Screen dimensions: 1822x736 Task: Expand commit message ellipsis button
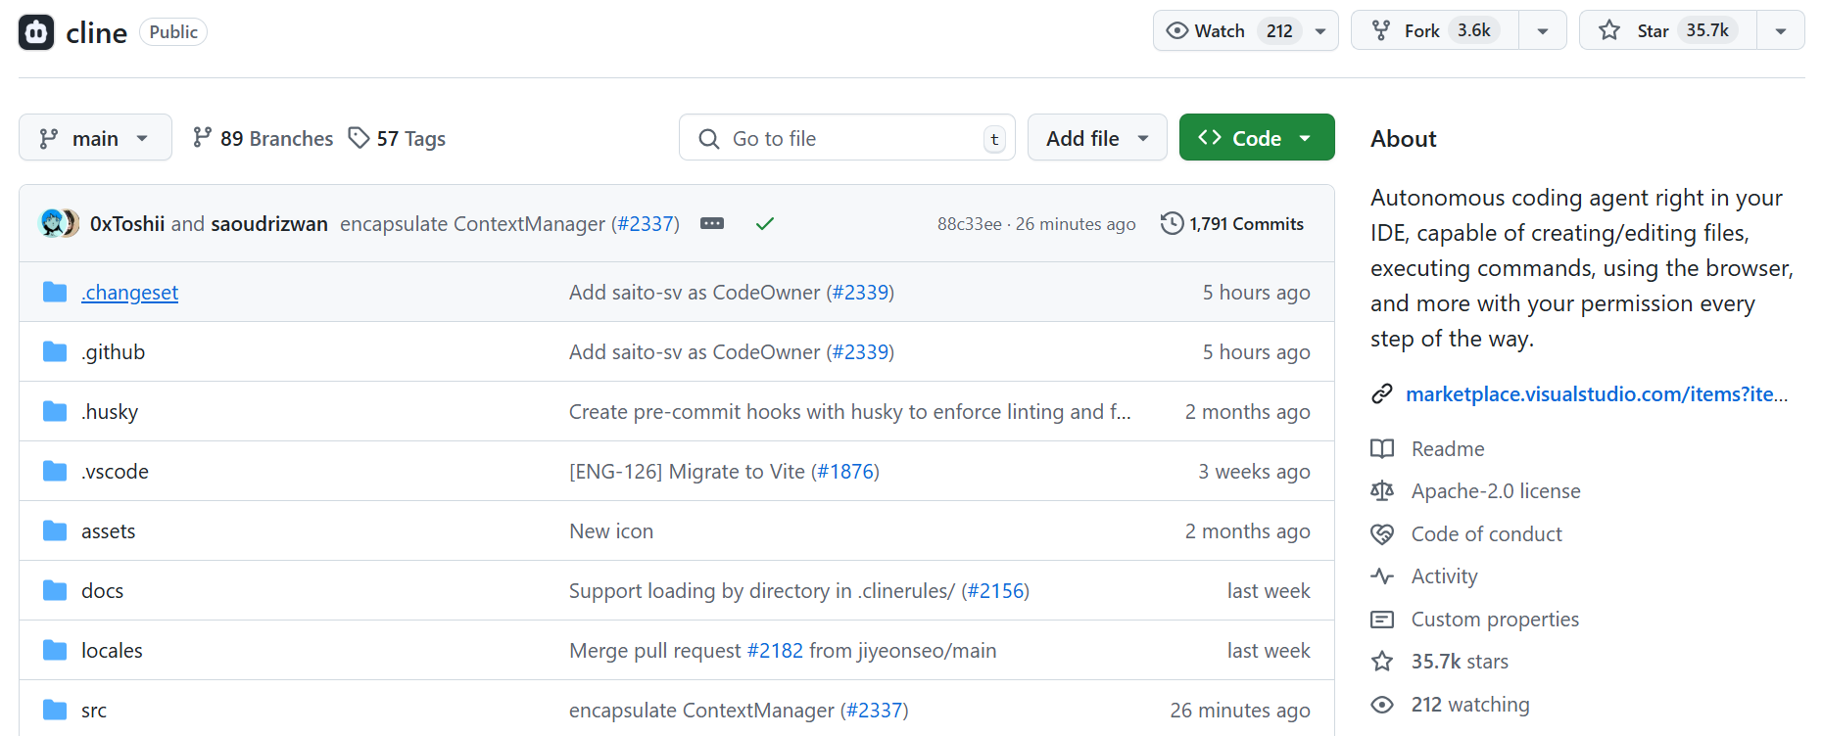712,224
